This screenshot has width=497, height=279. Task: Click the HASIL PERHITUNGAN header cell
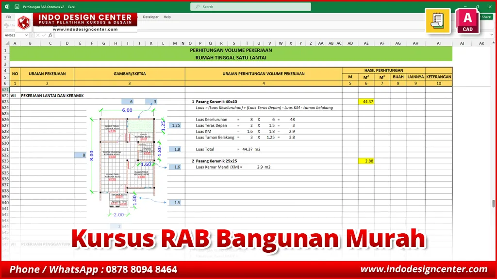[383, 70]
